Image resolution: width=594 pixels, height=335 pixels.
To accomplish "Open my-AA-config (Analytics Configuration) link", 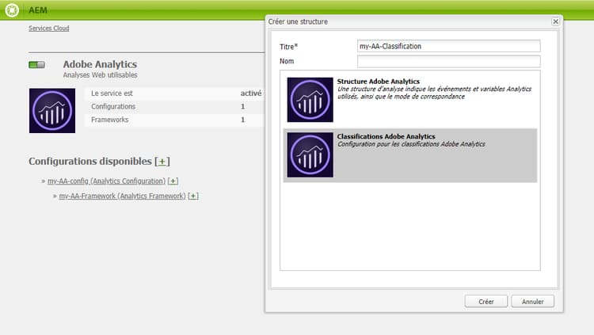I will pyautogui.click(x=106, y=181).
